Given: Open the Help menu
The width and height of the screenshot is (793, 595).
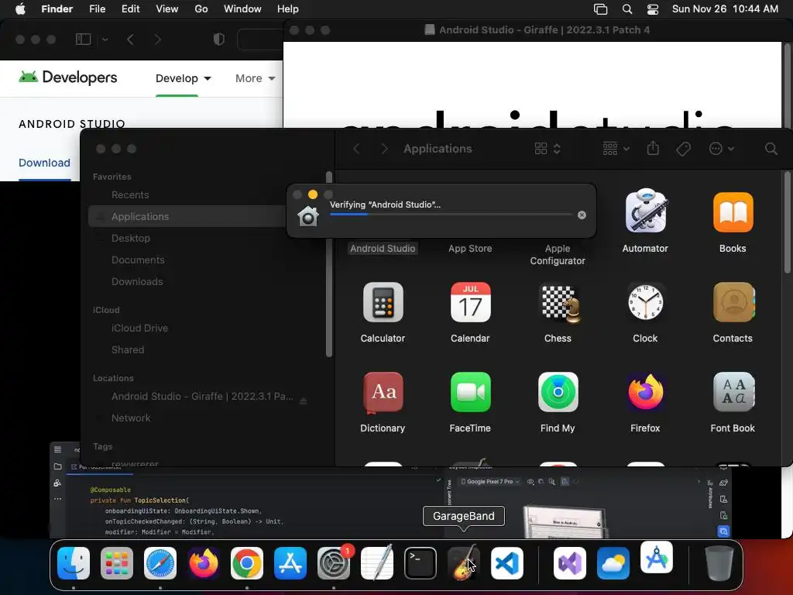Looking at the screenshot, I should pos(288,9).
